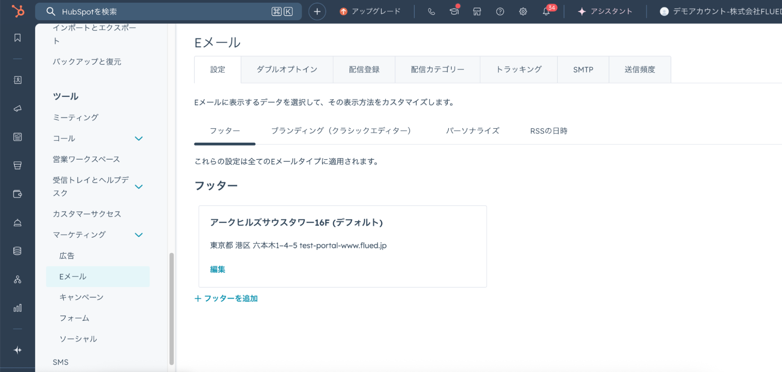Expand the コール sidebar section
Viewport: 782px width, 372px height.
click(x=138, y=139)
